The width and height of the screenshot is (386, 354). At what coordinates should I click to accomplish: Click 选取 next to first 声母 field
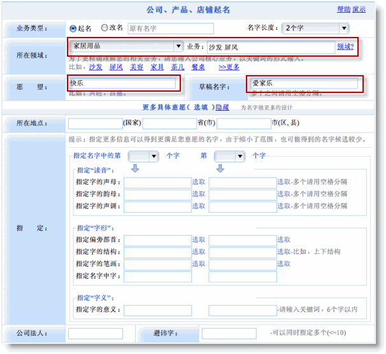199,182
